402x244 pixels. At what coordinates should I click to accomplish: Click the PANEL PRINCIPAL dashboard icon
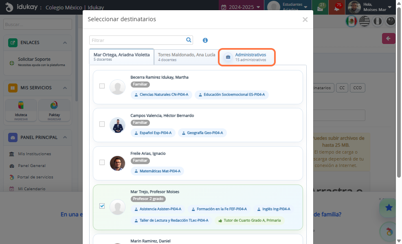(x=13, y=137)
